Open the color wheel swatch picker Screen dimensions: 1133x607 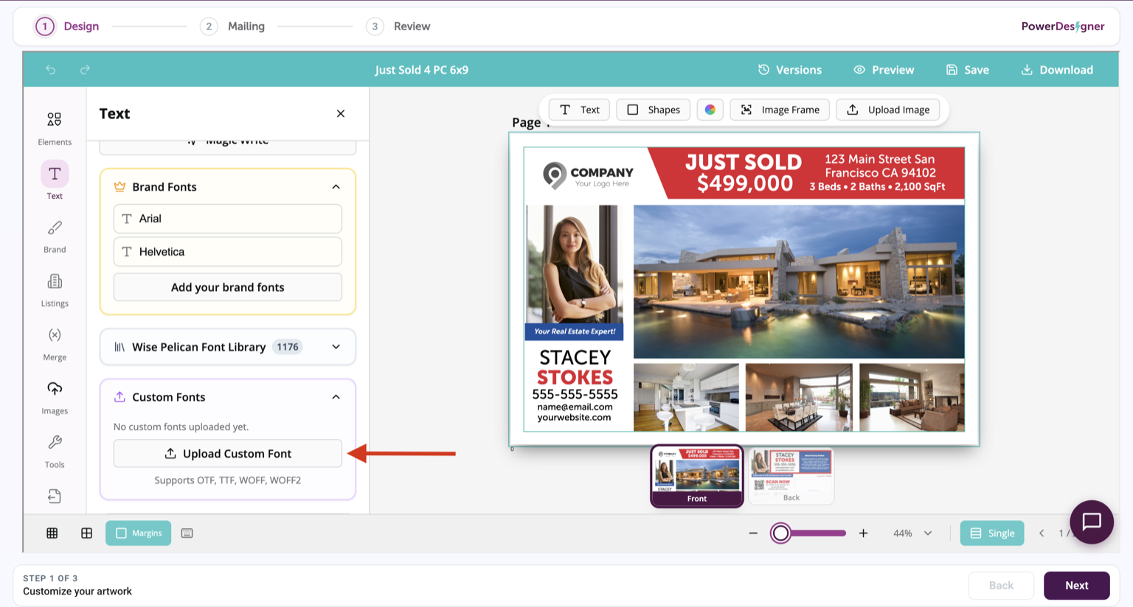pyautogui.click(x=710, y=110)
